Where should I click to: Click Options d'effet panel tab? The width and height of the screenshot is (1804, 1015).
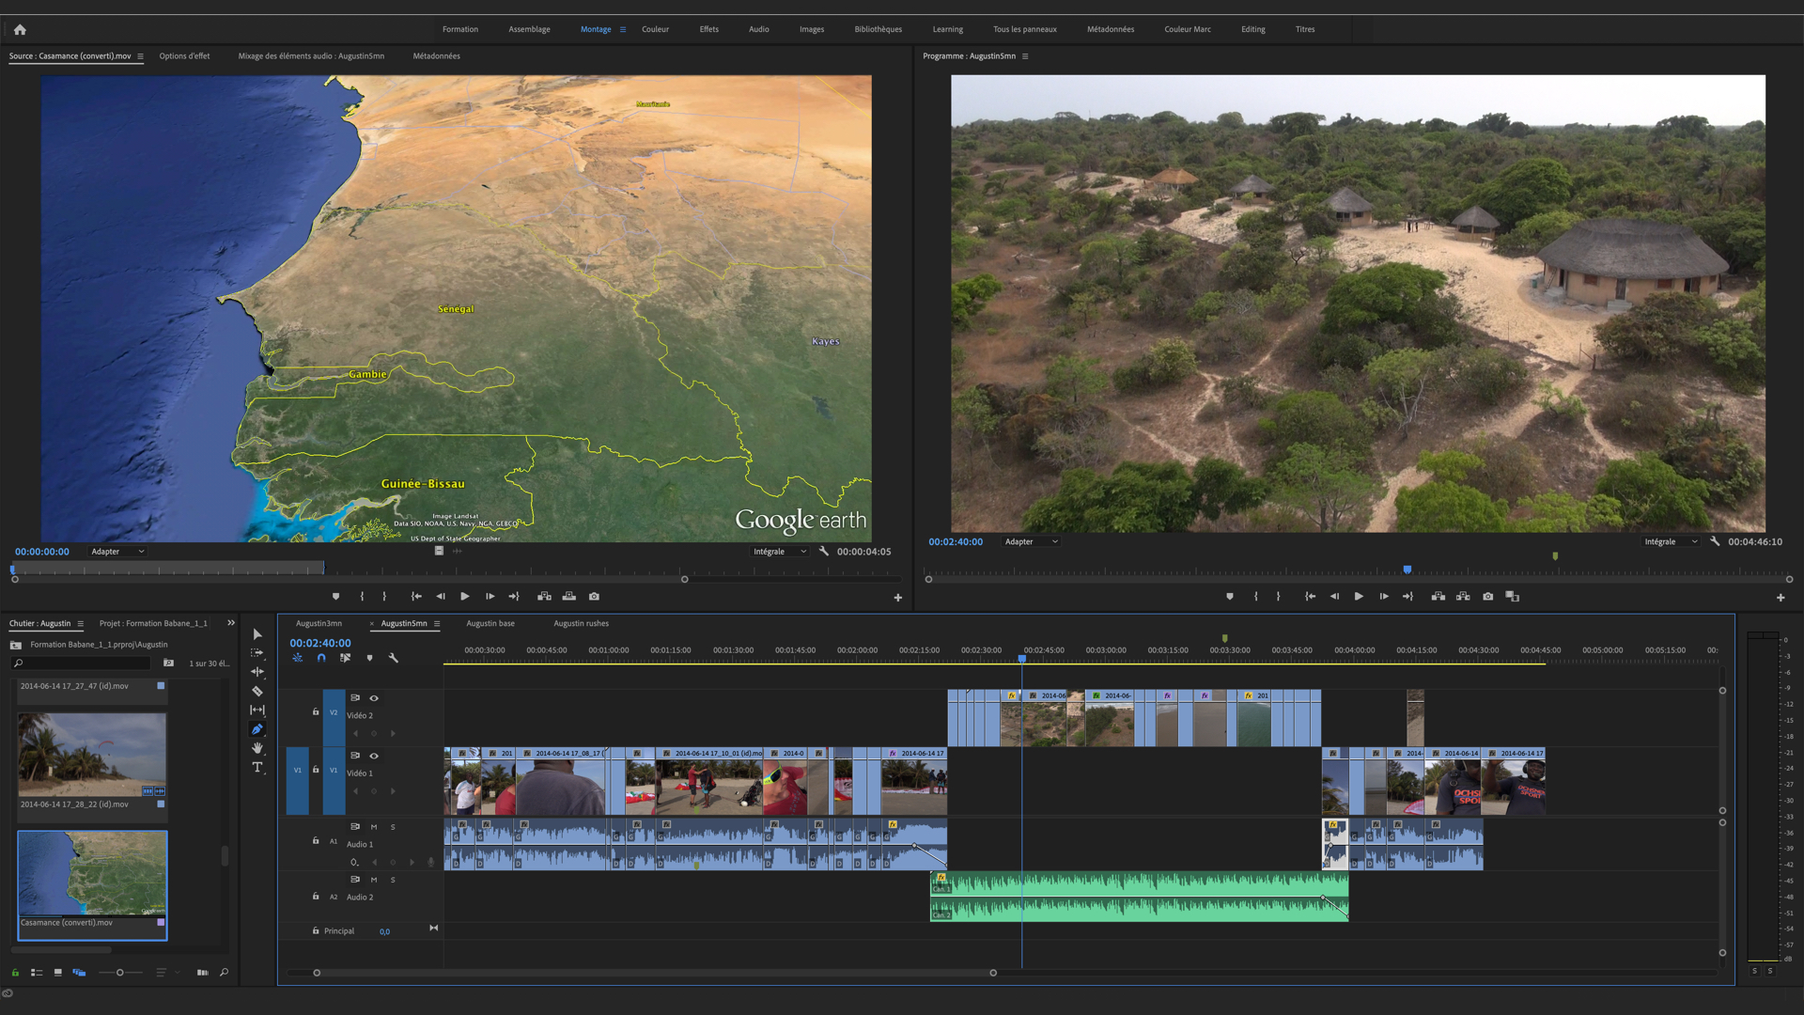(184, 56)
